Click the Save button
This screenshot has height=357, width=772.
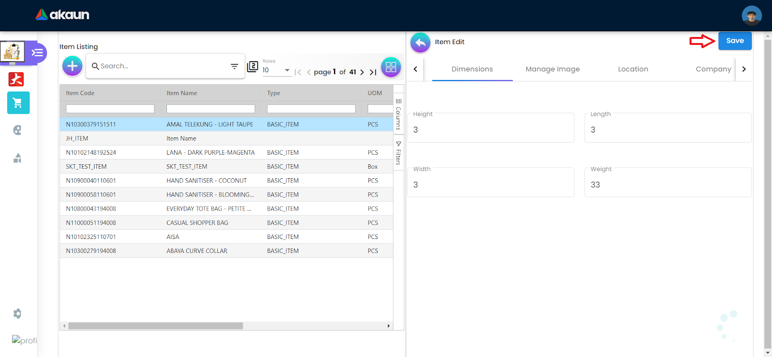point(734,41)
